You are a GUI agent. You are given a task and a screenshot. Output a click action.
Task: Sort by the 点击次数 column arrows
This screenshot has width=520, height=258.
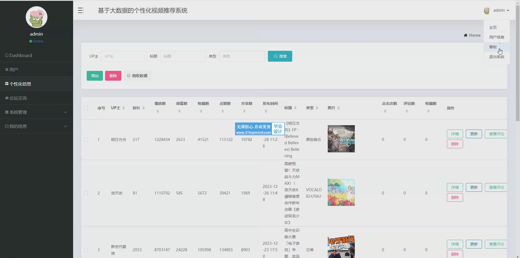coord(385,111)
